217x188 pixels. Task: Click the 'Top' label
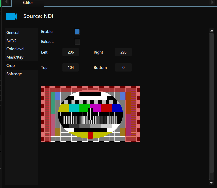(x=44, y=68)
